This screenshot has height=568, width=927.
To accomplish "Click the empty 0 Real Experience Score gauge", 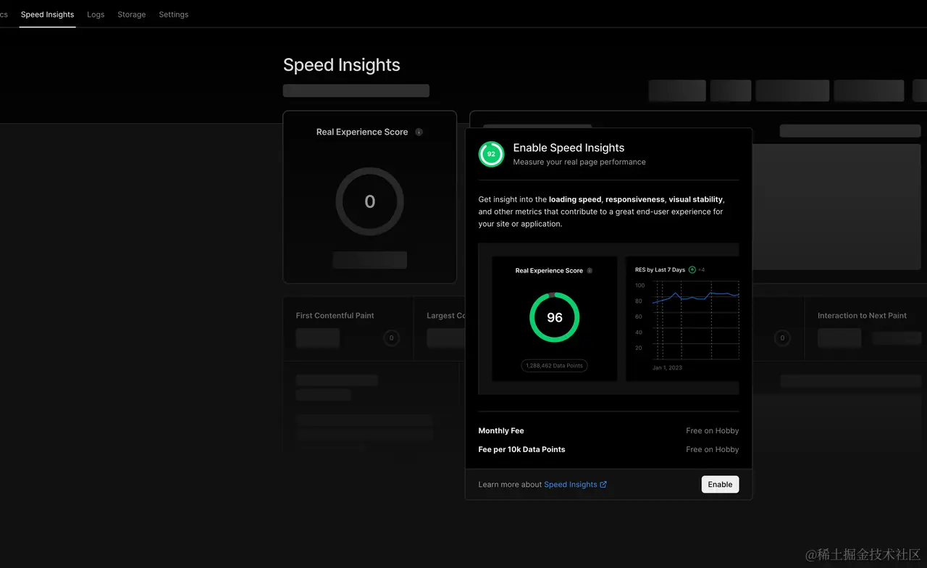I will (x=369, y=201).
